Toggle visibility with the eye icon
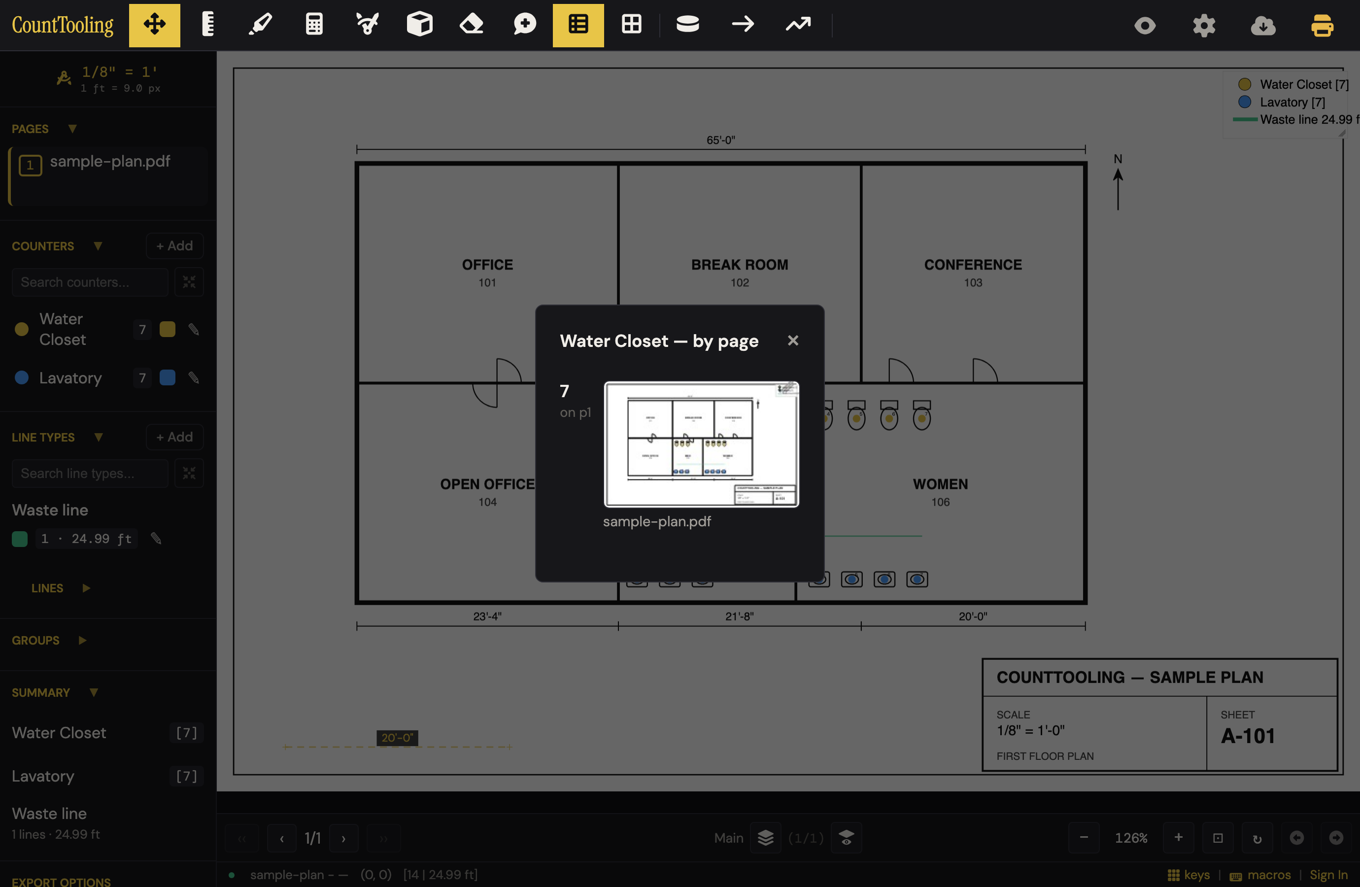Screen dimensions: 1360x887 (x=1145, y=26)
